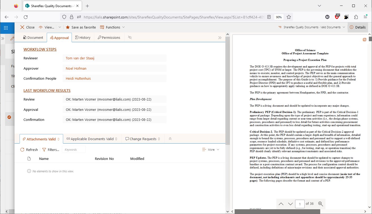The image size is (372, 214).
Task: Switch to the History tab
Action: tap(82, 37)
